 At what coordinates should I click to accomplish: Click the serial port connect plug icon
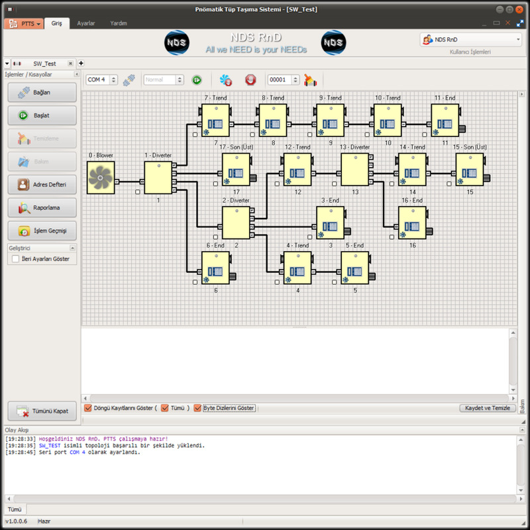point(129,79)
